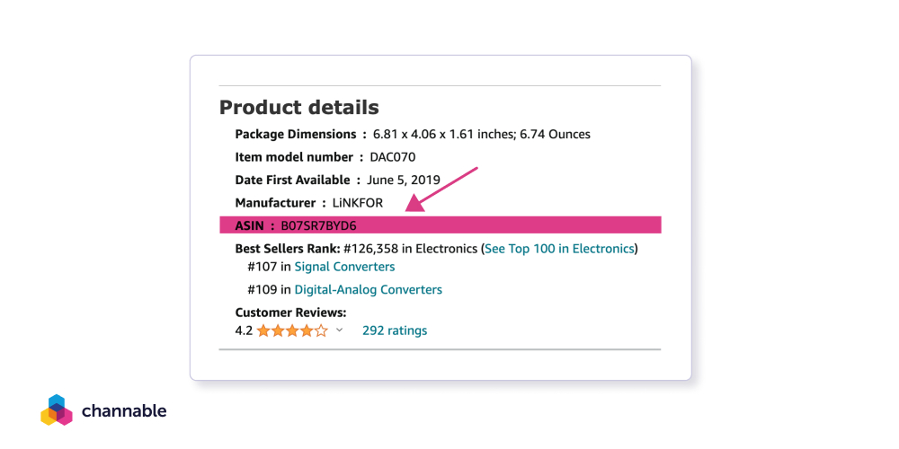This screenshot has height=449, width=899.
Task: Click the first filled orange star
Action: point(263,330)
